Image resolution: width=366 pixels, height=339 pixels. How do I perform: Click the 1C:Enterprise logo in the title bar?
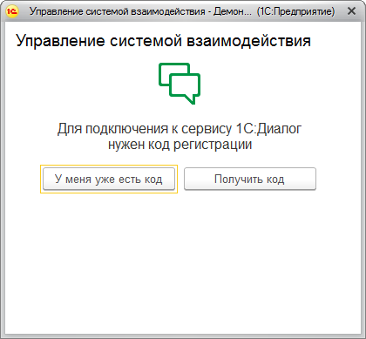coord(12,11)
